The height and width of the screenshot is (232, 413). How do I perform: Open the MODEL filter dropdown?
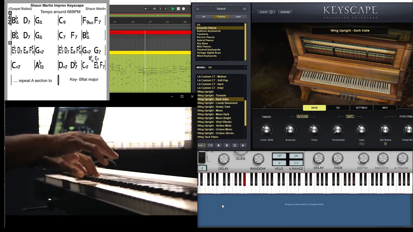pos(221,67)
